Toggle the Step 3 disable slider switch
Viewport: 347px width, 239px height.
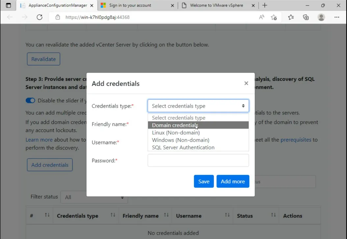(x=30, y=101)
